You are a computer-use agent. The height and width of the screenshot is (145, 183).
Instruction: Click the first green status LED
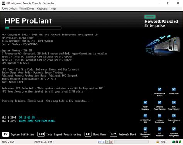click(173, 142)
